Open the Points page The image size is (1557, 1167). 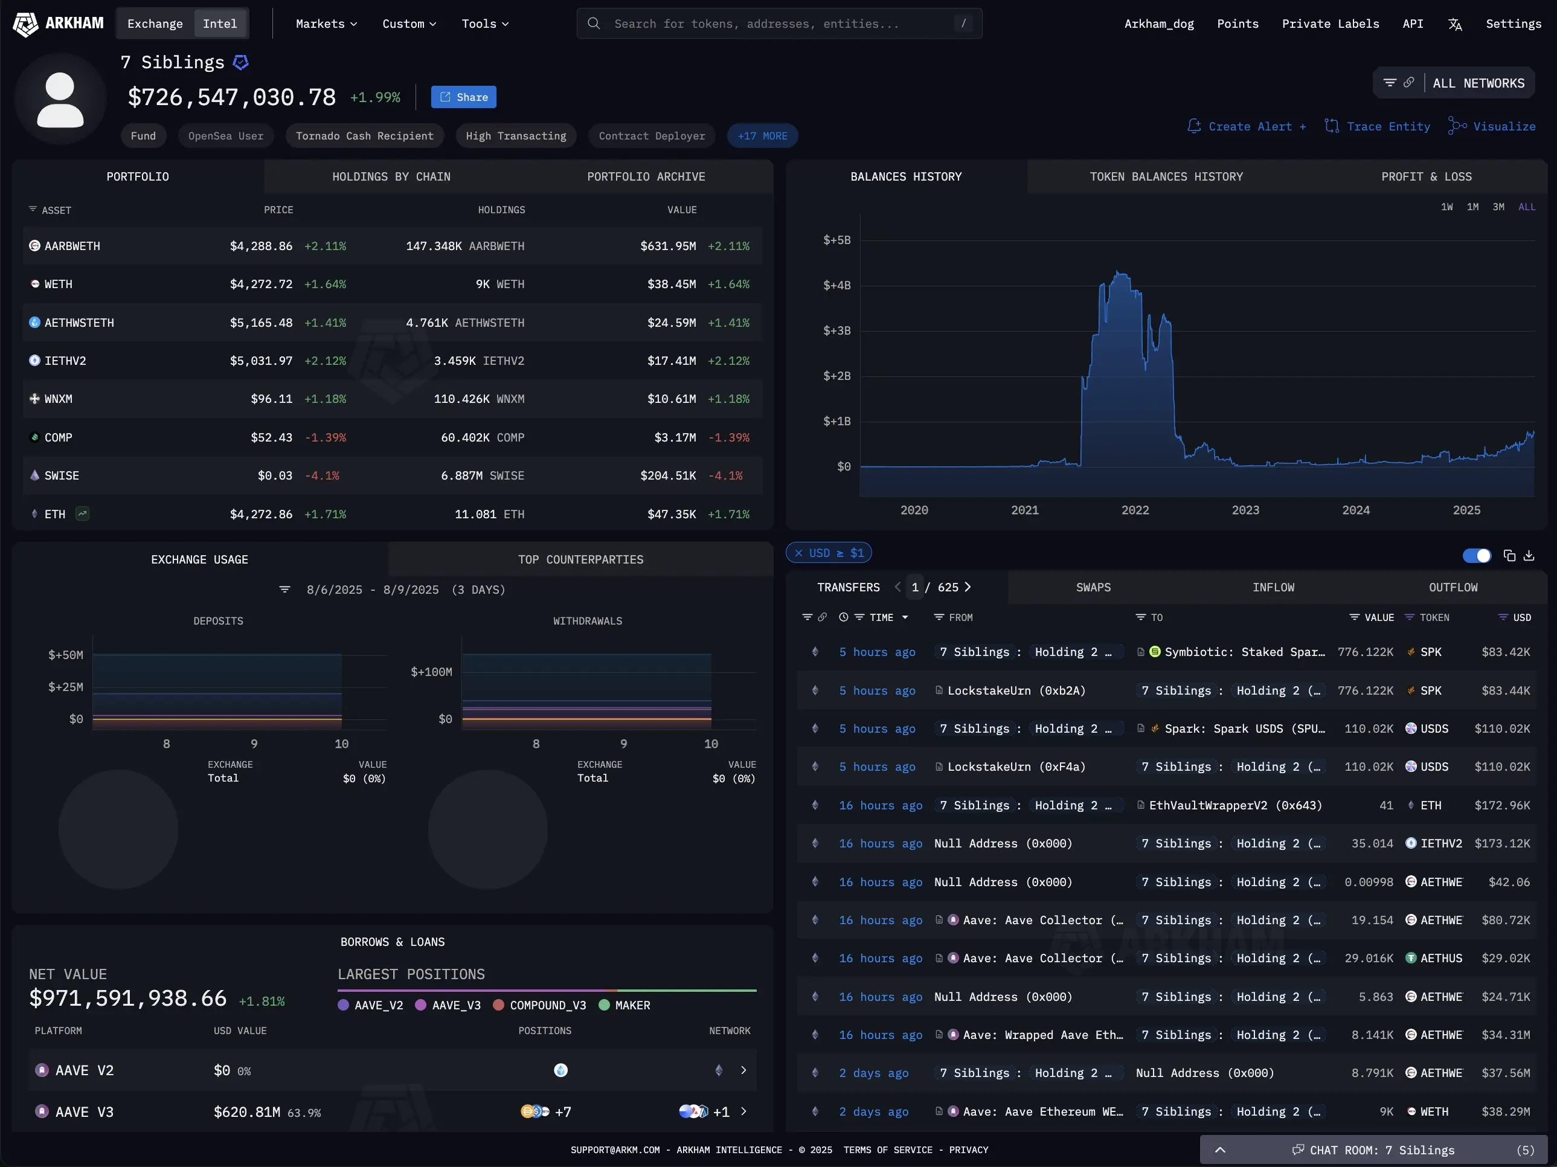pos(1238,23)
